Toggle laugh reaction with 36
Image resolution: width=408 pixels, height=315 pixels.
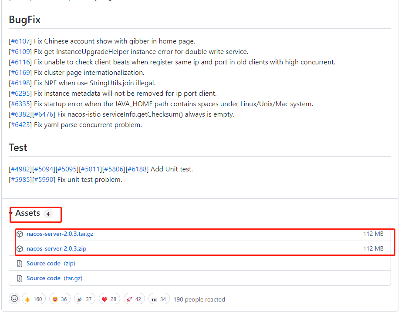pos(60,299)
